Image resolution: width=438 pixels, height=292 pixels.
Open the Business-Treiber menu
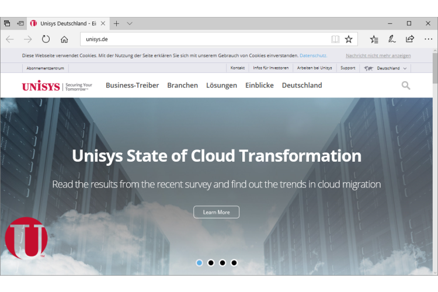click(132, 85)
